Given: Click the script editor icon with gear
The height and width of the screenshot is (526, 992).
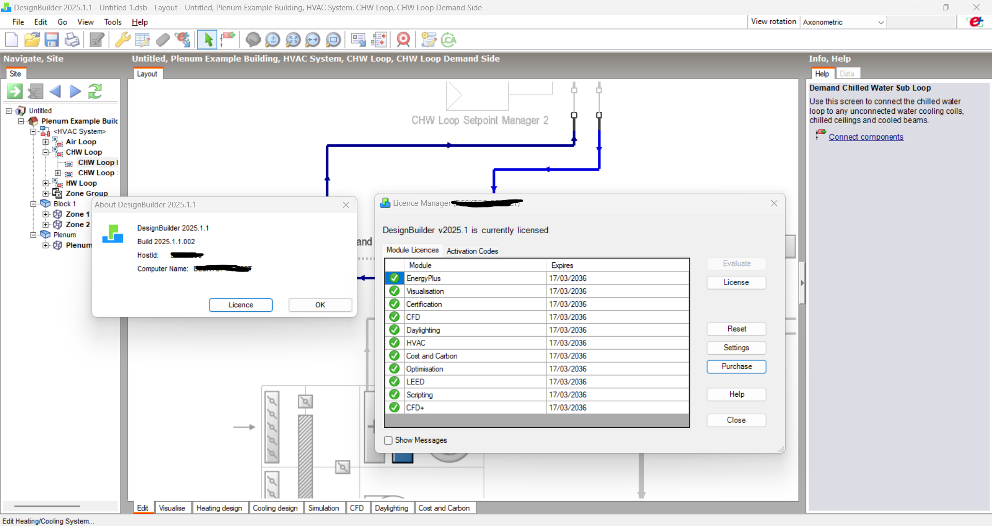Looking at the screenshot, I should [x=429, y=40].
